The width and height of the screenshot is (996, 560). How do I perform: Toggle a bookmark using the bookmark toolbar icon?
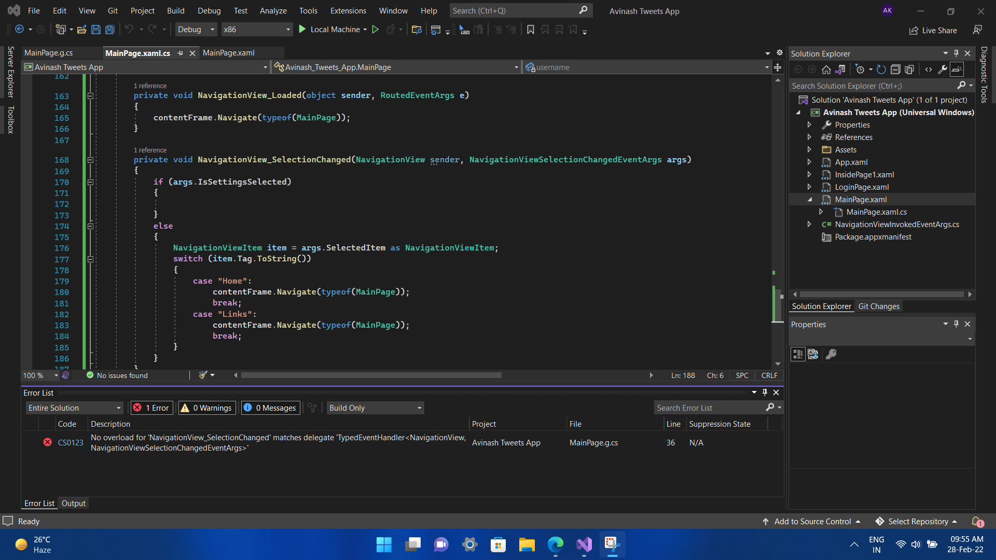[530, 30]
